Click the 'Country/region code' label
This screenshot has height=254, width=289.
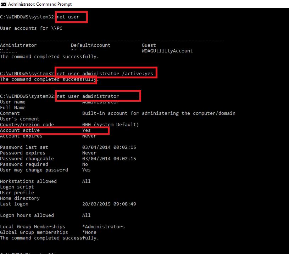coord(27,124)
